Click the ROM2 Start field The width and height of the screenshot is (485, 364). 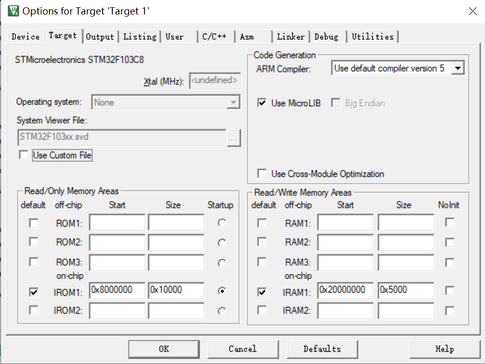pos(117,242)
